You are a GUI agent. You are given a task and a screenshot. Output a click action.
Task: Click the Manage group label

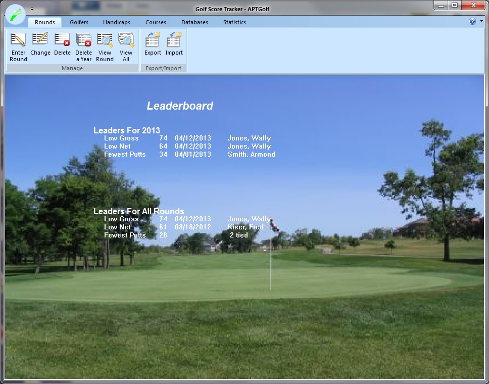tap(72, 68)
